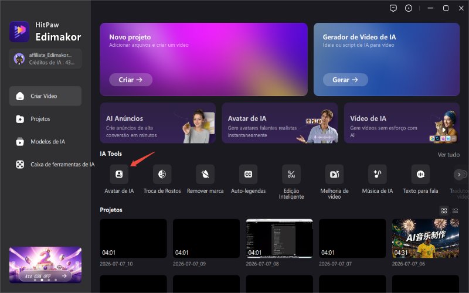469x293 pixels.
Task: Click the Créditos de IA text
Action: click(x=52, y=62)
